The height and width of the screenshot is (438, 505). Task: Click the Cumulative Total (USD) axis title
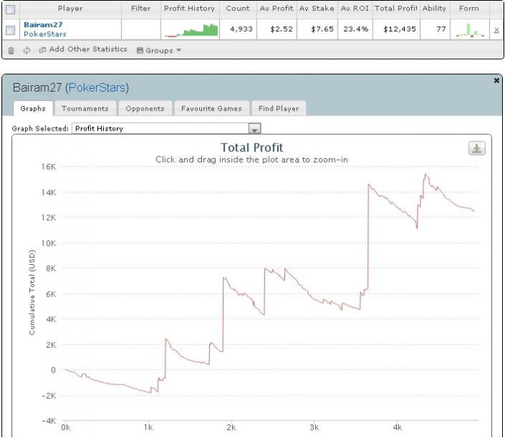[x=32, y=292]
